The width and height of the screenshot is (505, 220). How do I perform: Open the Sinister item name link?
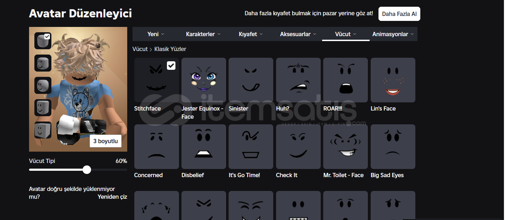click(239, 108)
